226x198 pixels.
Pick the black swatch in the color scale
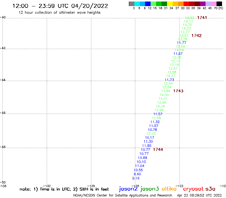219,4
